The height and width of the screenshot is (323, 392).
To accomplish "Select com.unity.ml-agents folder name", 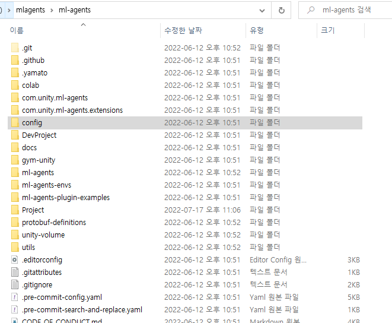I will coord(55,98).
